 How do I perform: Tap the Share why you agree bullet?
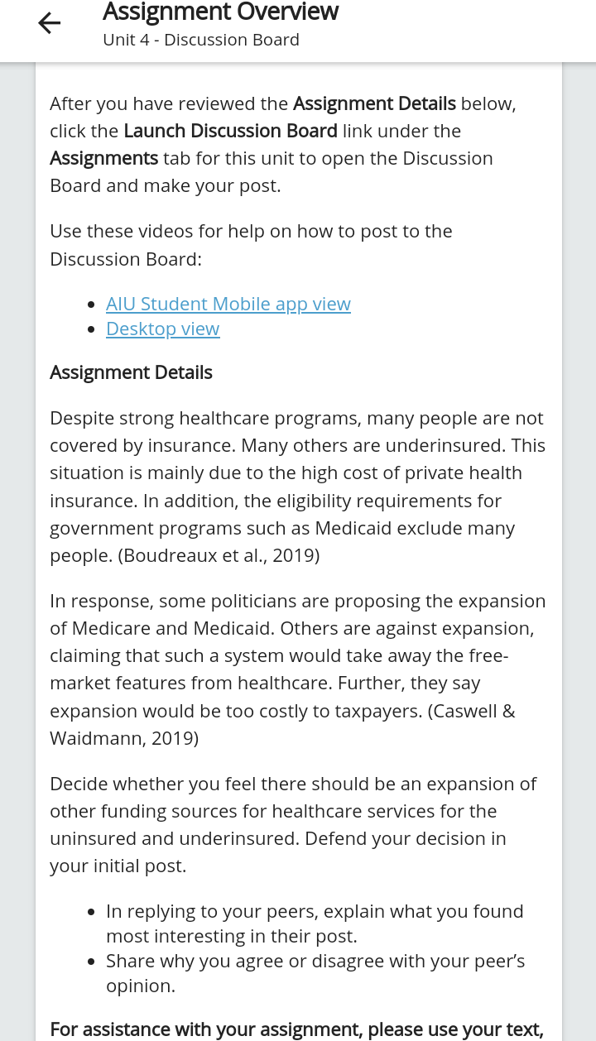click(315, 973)
